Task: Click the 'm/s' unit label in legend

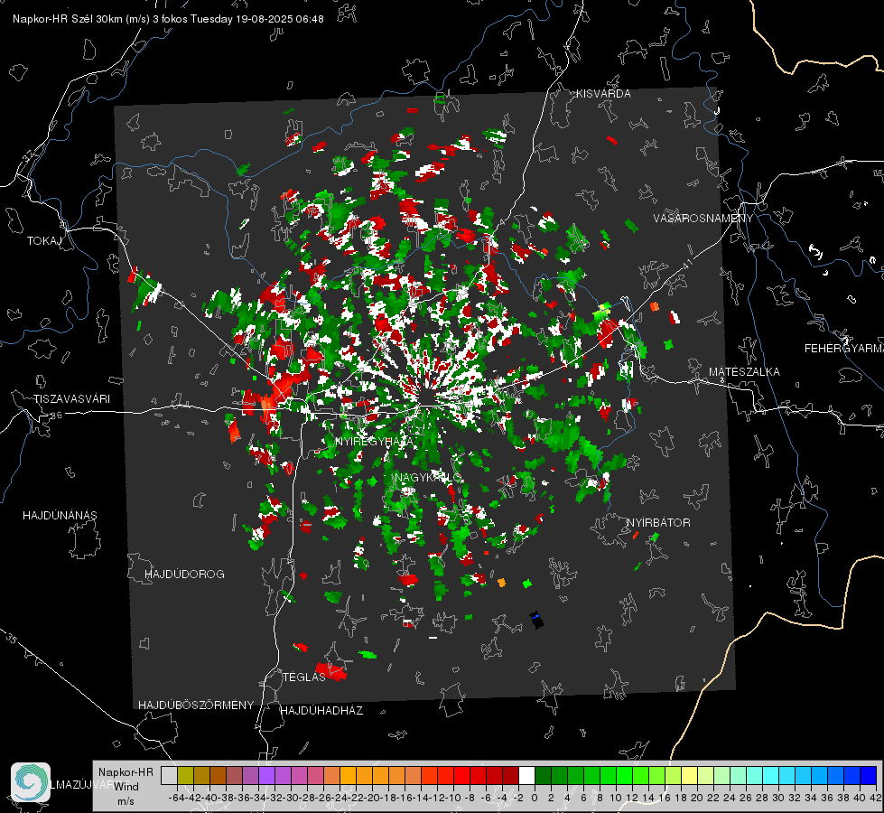Action: click(x=126, y=801)
